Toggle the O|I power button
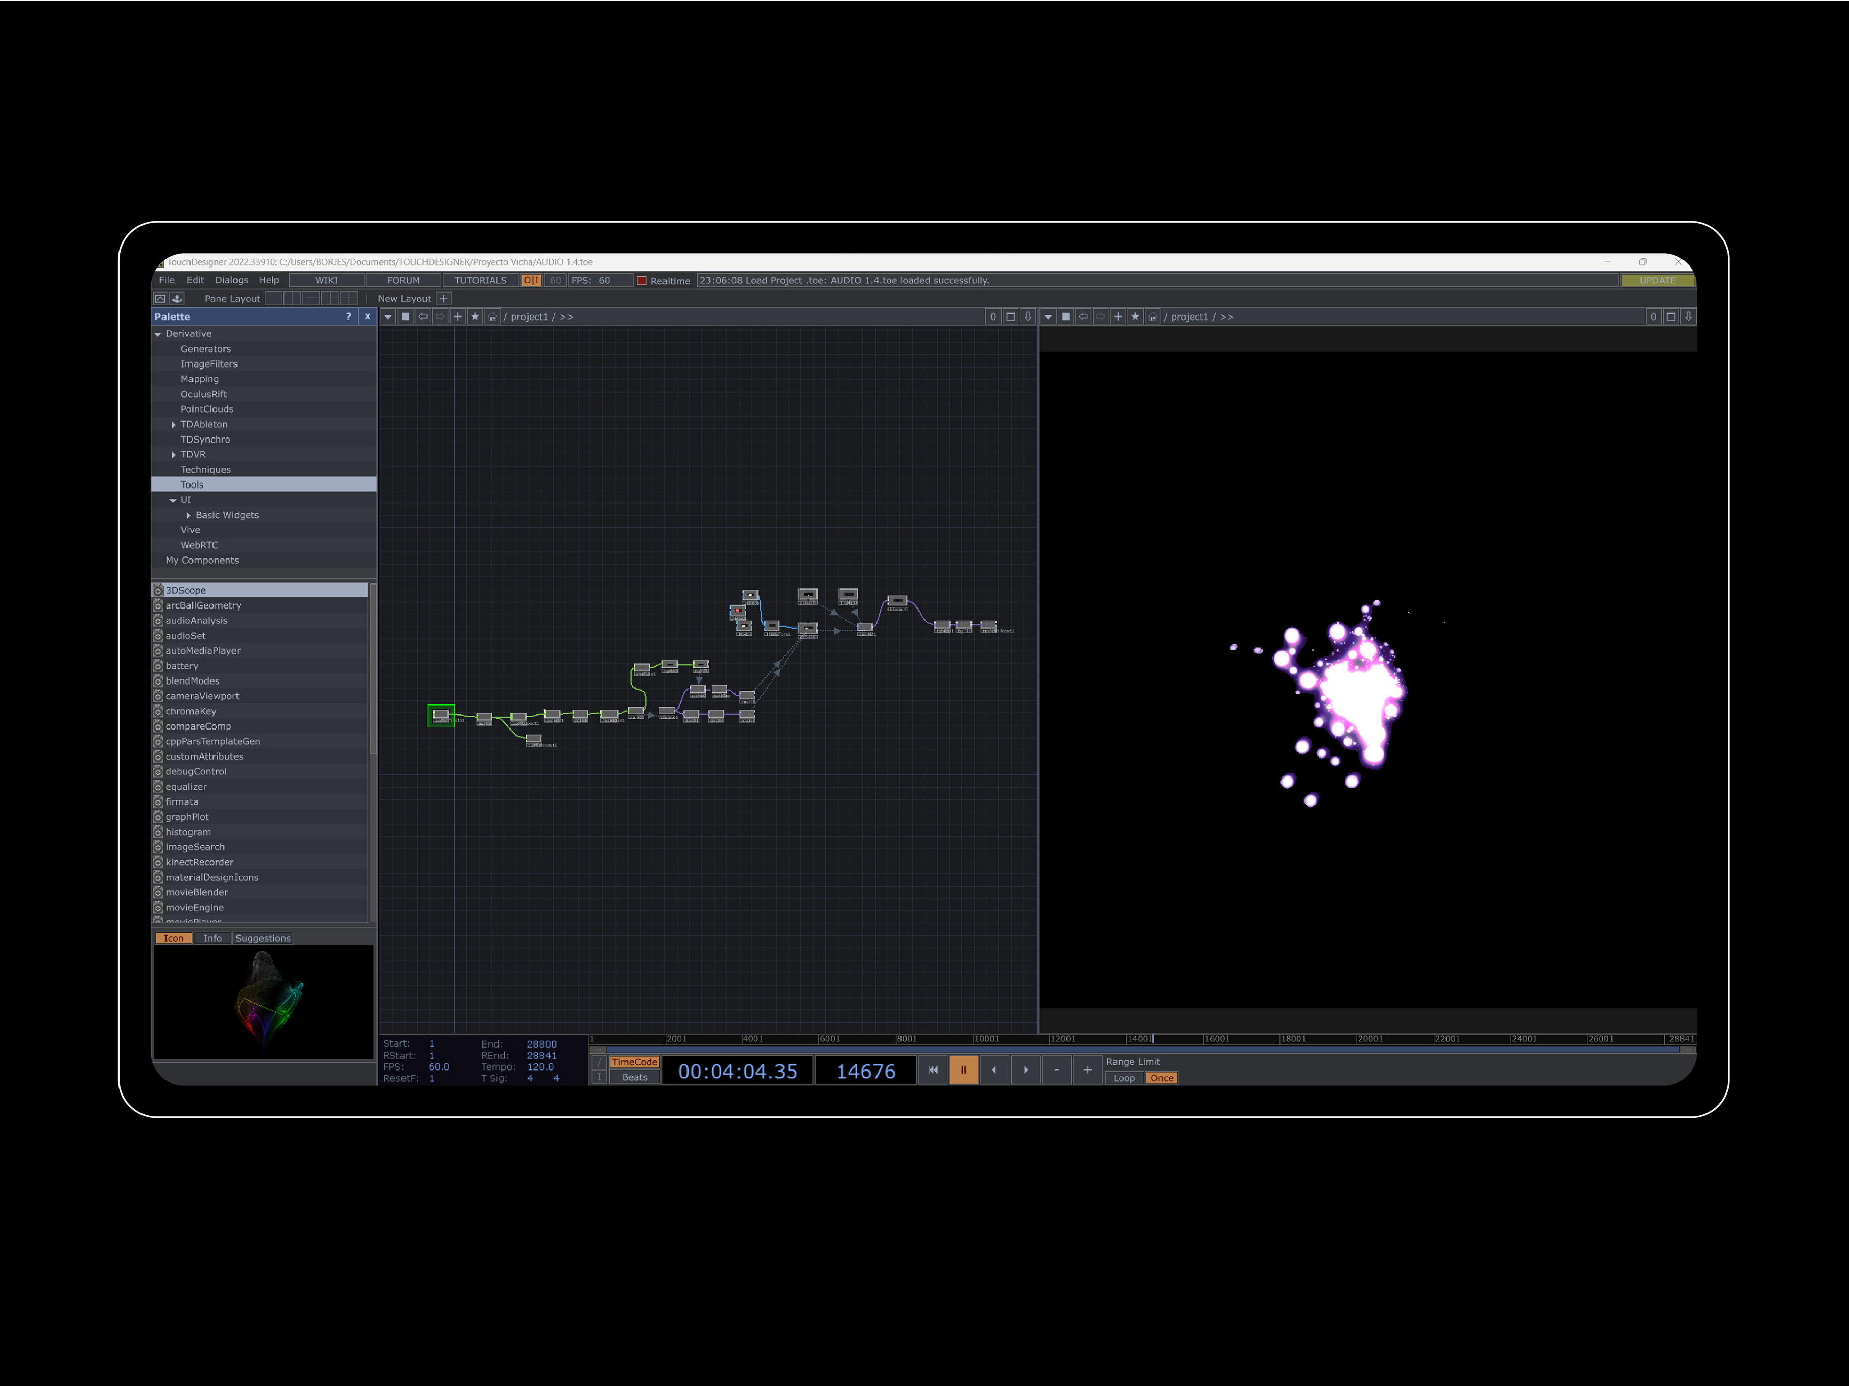Viewport: 1849px width, 1386px height. [x=532, y=281]
